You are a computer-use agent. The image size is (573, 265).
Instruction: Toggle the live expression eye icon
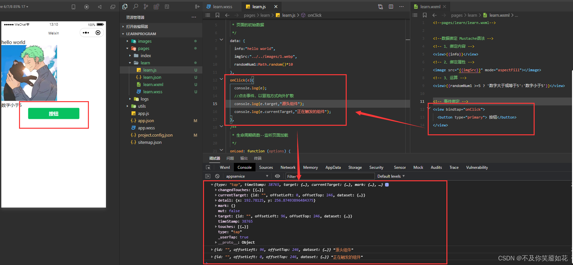pos(277,176)
